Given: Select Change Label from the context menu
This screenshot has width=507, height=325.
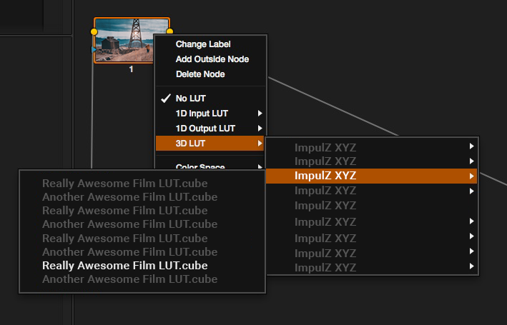Looking at the screenshot, I should [203, 44].
